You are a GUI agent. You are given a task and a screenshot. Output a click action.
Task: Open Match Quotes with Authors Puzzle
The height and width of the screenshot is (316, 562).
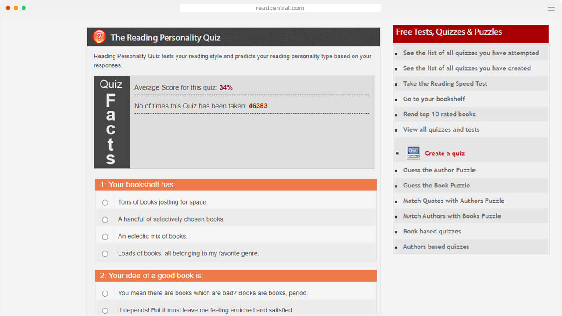pos(454,201)
